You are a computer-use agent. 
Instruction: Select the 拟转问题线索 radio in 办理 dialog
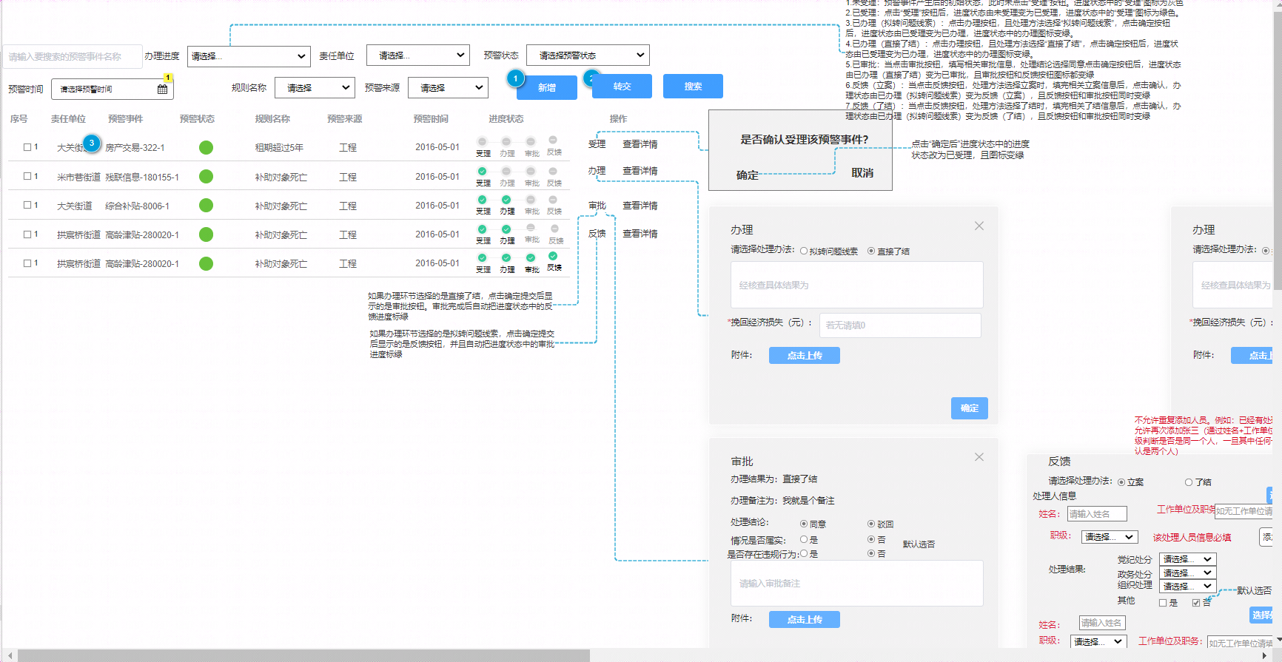click(804, 251)
